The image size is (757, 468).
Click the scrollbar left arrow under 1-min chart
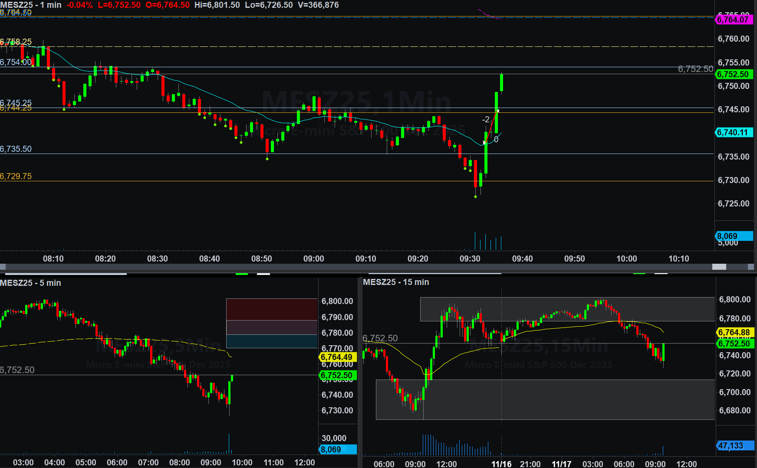tap(3, 267)
